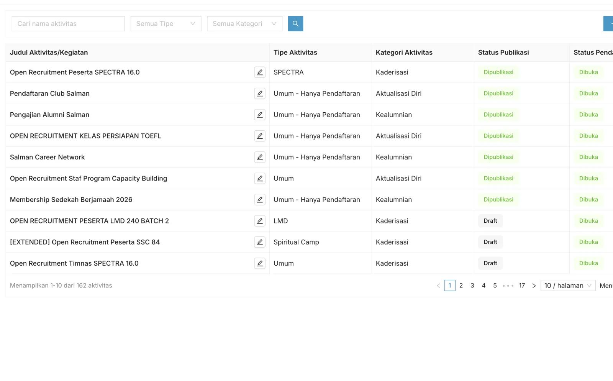Change the 10 / halaman page size
The image size is (613, 381).
[568, 286]
